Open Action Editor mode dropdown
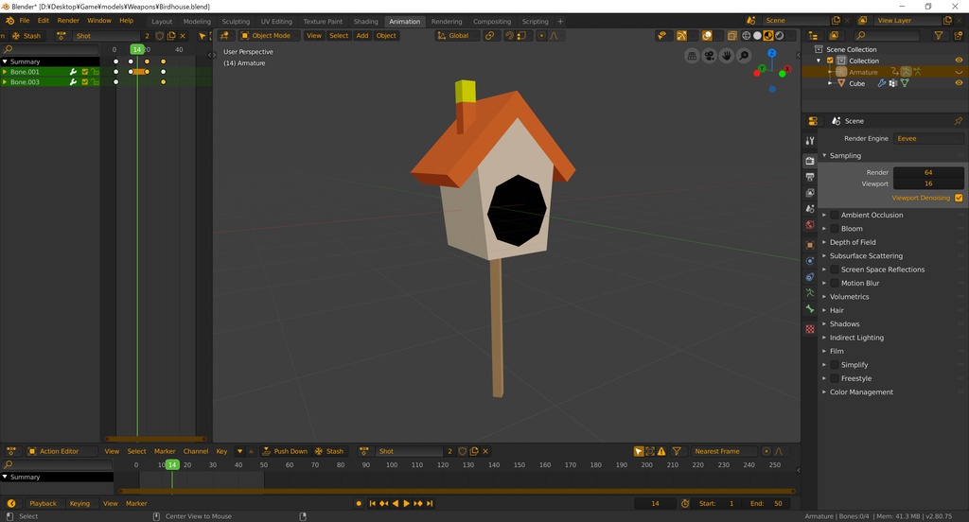 (61, 452)
